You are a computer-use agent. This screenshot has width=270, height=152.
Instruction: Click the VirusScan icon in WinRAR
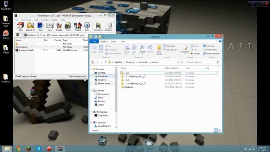click(98, 27)
